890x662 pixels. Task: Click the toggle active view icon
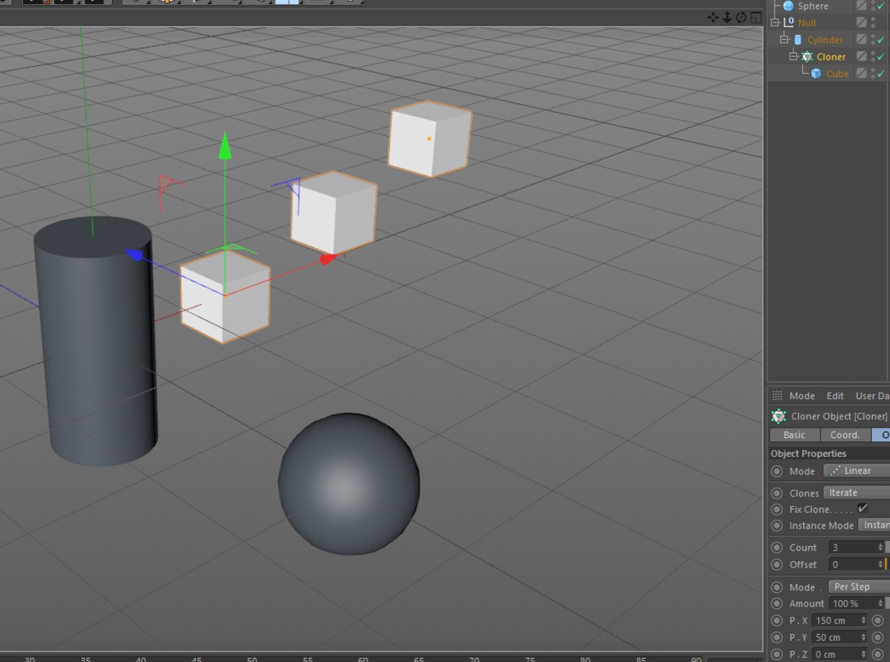click(x=755, y=17)
